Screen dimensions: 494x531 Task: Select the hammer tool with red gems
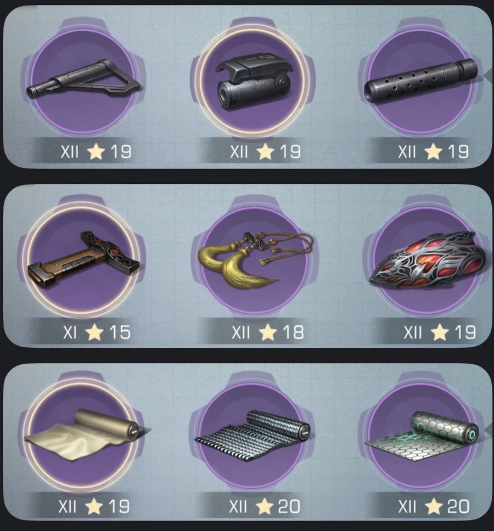[82, 260]
